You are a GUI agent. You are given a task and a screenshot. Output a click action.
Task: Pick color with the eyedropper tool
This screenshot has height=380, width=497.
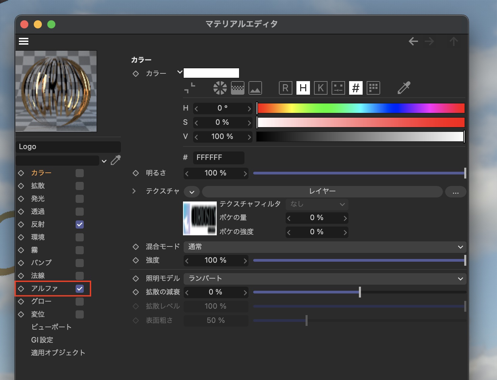403,88
